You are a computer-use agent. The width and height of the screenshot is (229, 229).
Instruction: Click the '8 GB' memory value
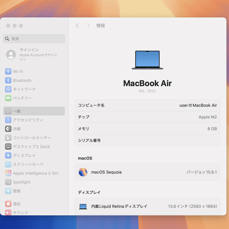(212, 129)
